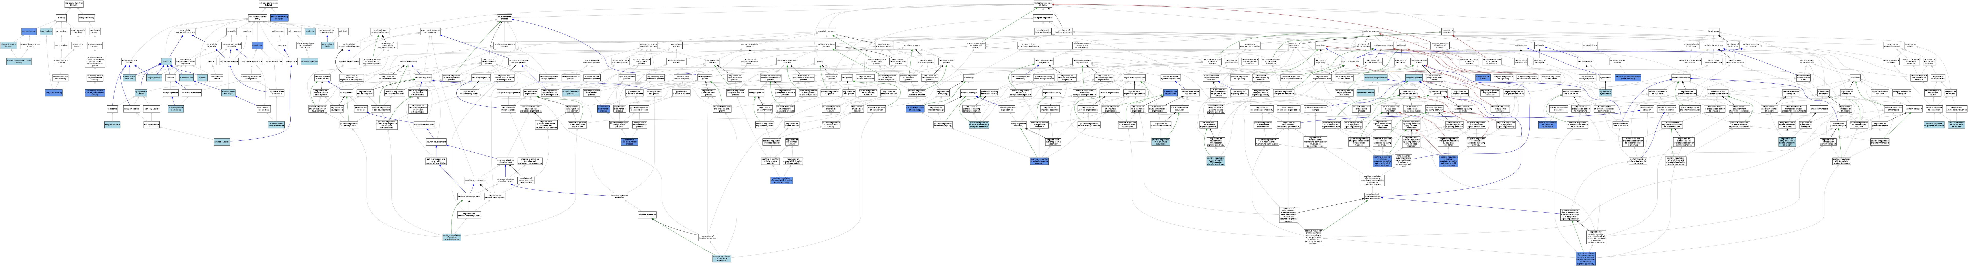This screenshot has height=266, width=1968.
Task: Select the 'midbody' node
Action: [310, 31]
